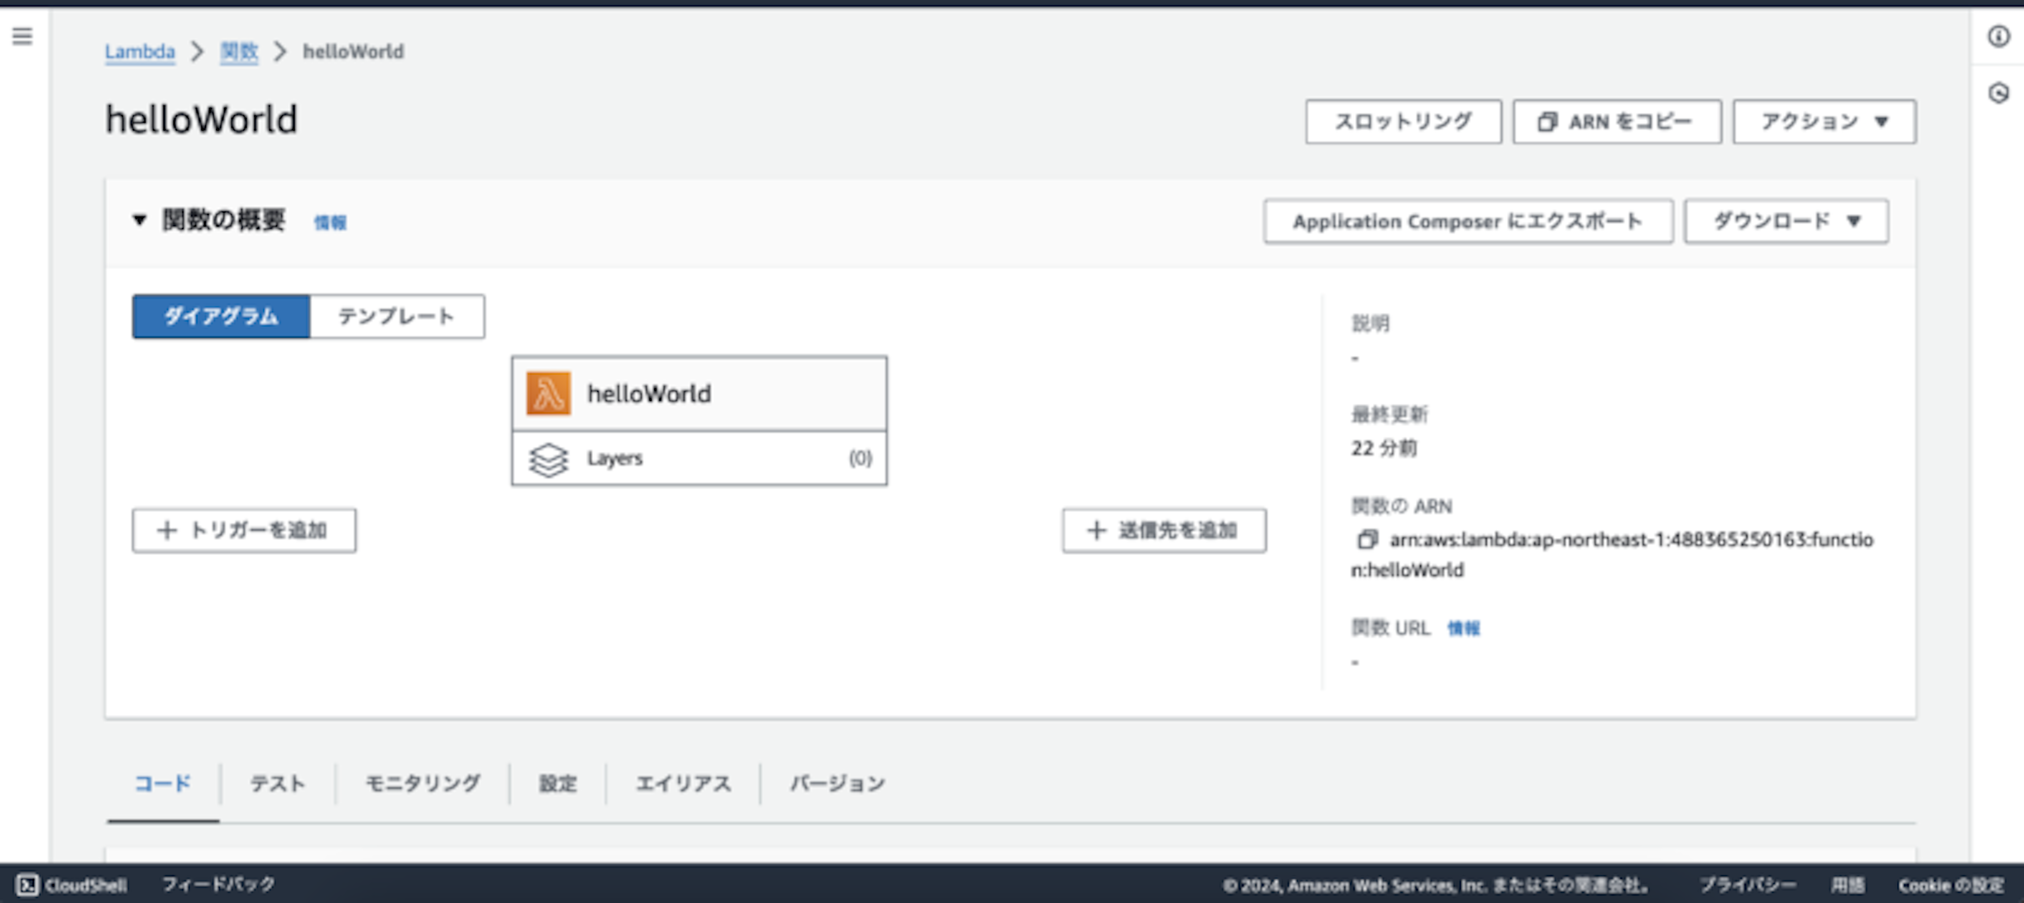This screenshot has height=903, width=2024.
Task: Click the orange Lambda function icon
Action: 548,392
